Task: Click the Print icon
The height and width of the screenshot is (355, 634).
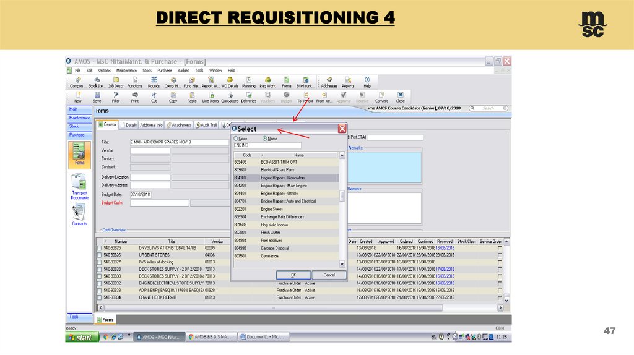Action: click(x=134, y=97)
